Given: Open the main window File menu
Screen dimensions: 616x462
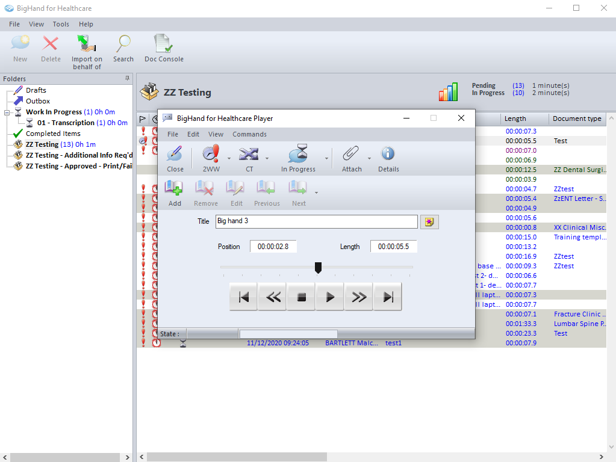Looking at the screenshot, I should (14, 24).
